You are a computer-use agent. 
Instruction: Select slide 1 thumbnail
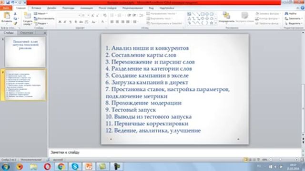(25, 52)
